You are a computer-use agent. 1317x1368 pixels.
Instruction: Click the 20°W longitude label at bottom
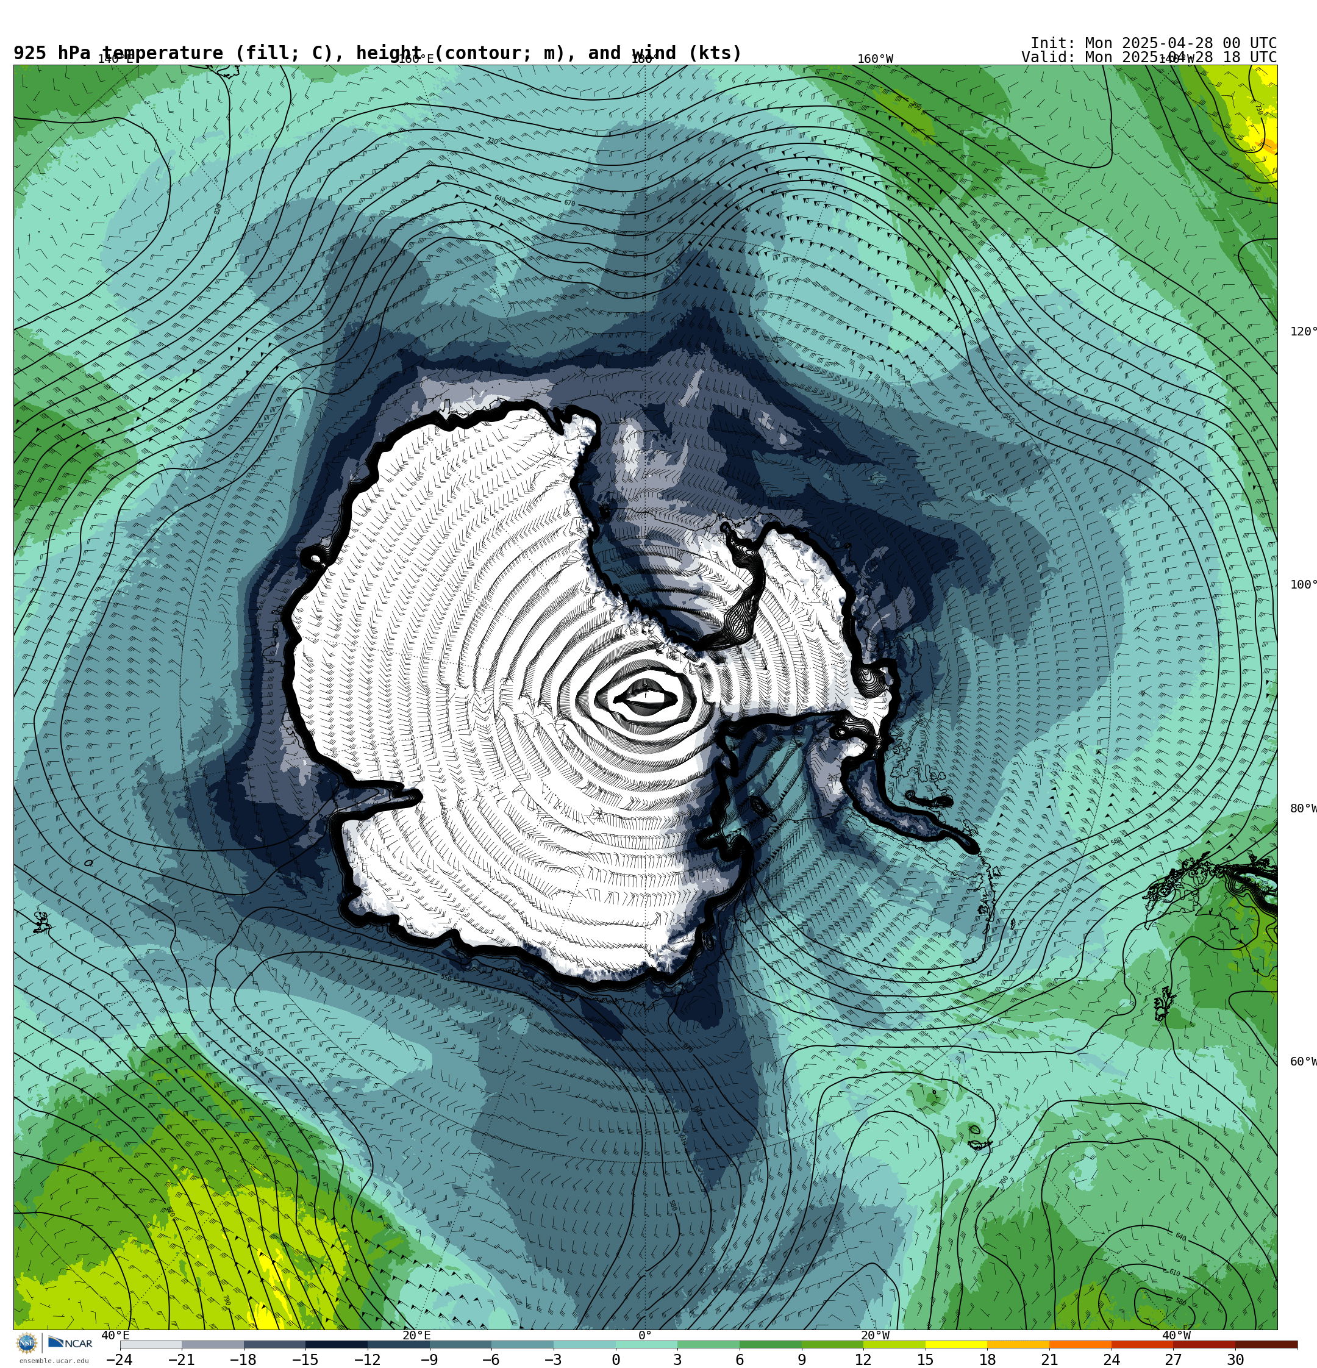pos(875,1335)
